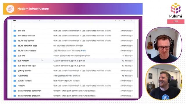Screen dimensions: 186x104
Task: Open getting-started 'feat: use schema information' commit message
Action: [82, 71]
